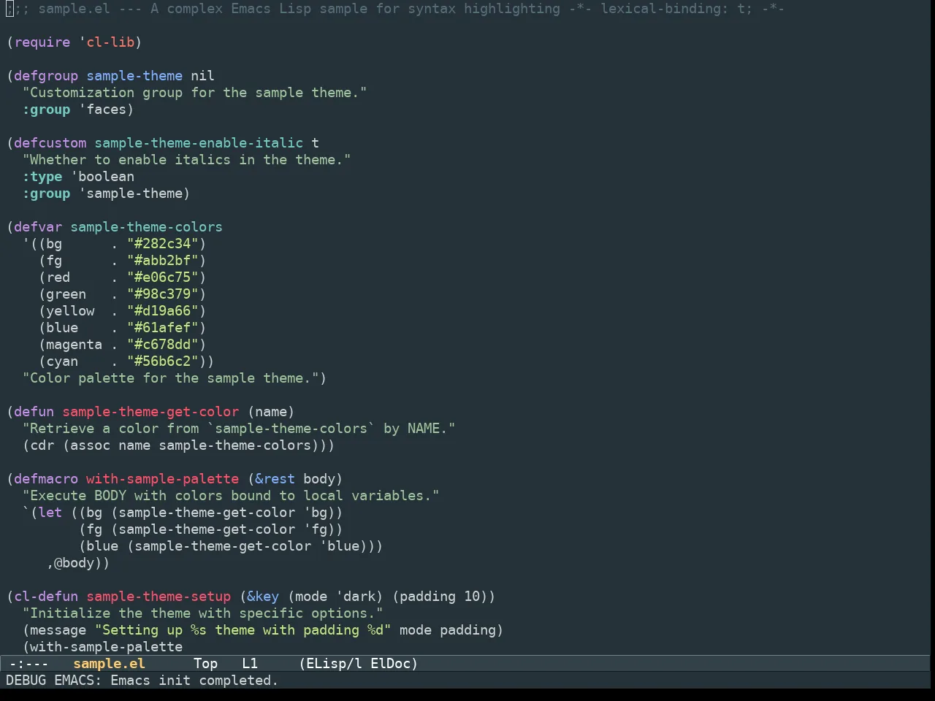Click the defmacro keyword
935x701 pixels.
point(46,479)
